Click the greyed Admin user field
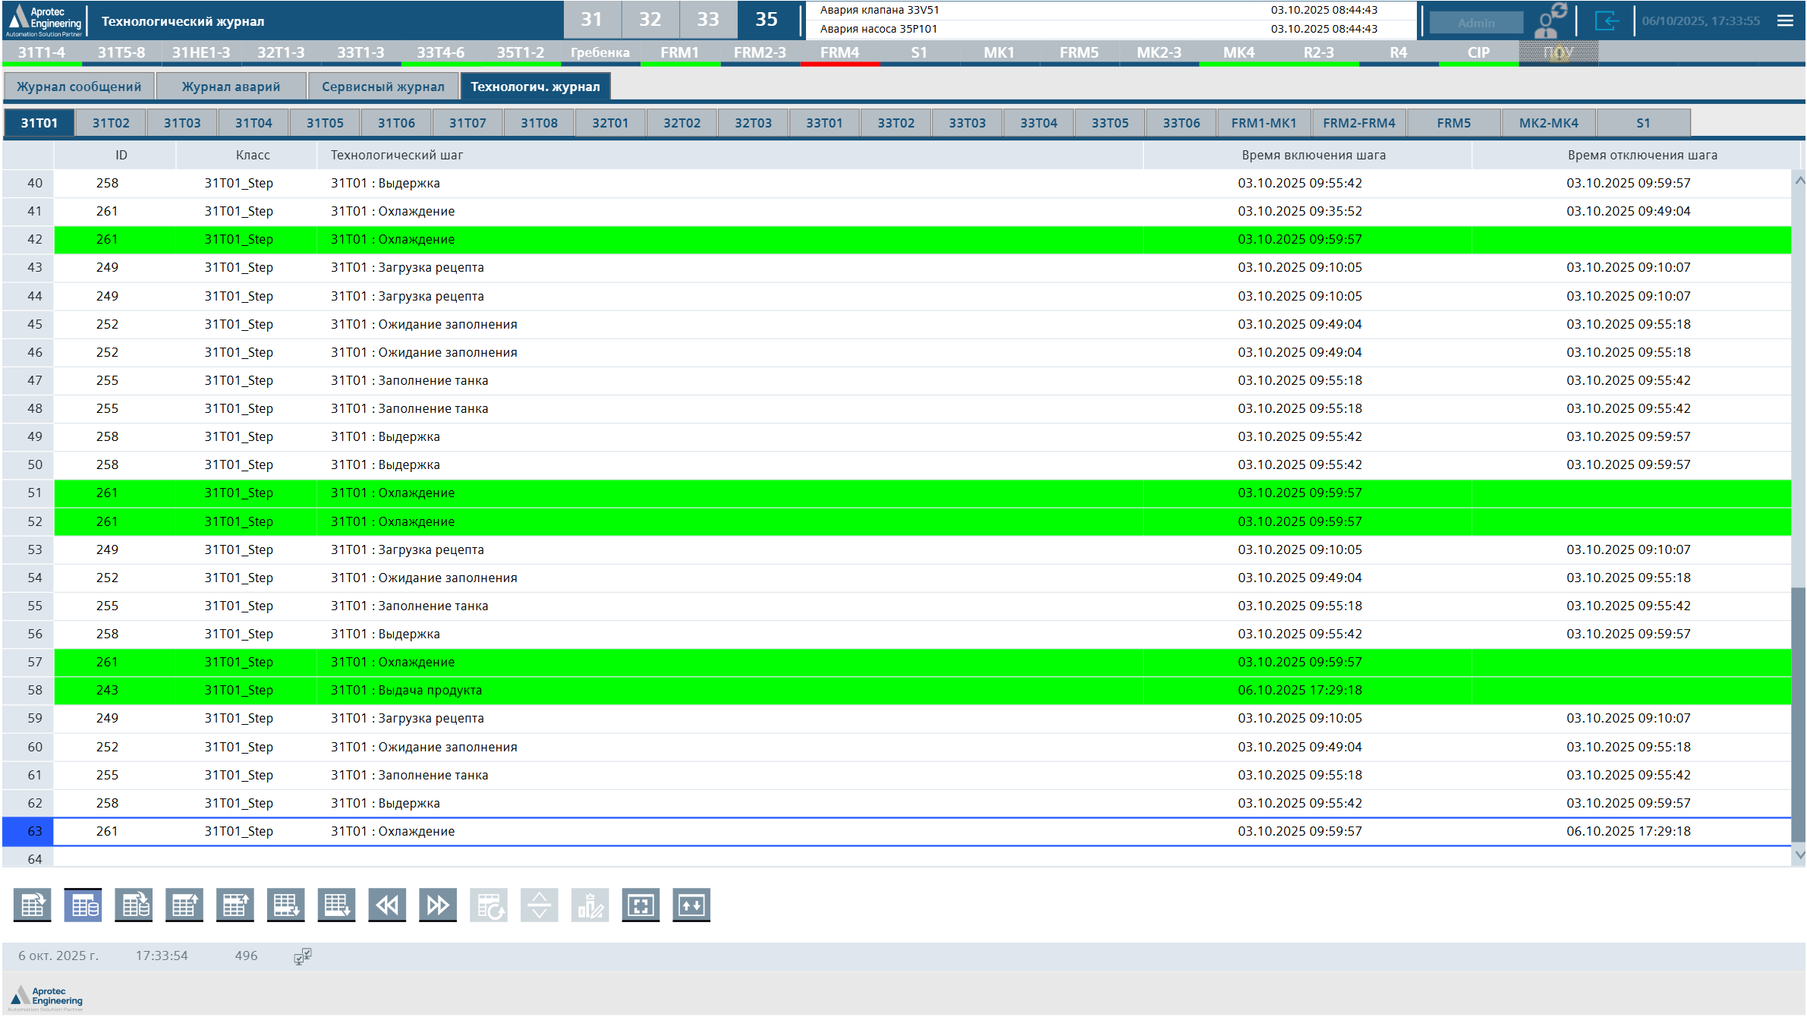 tap(1475, 23)
